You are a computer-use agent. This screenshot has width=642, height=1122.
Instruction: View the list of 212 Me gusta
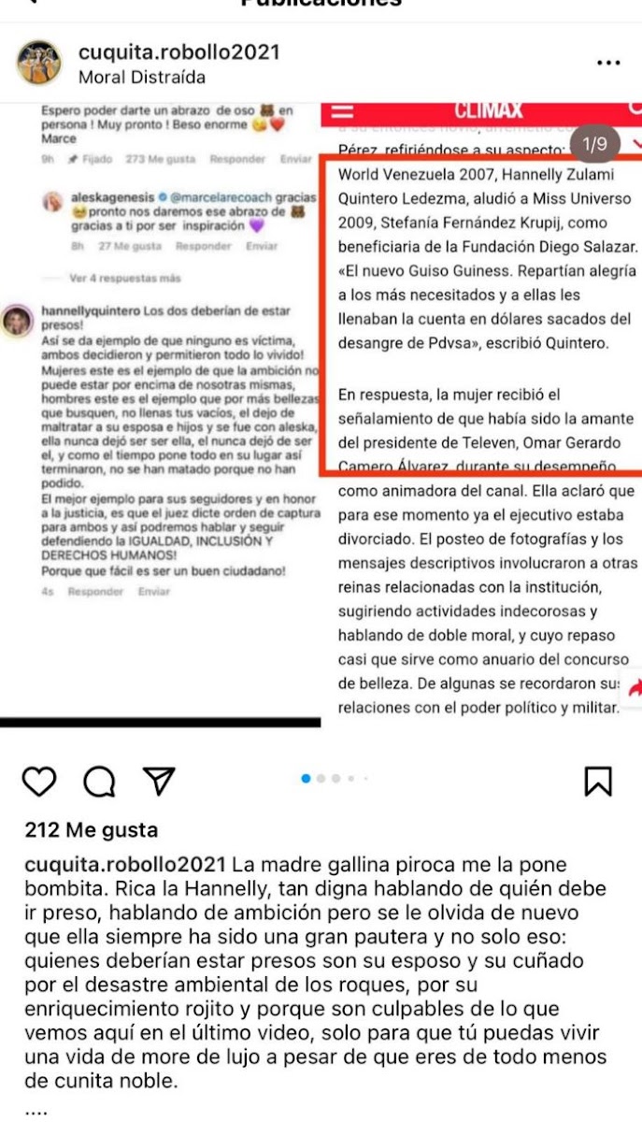pyautogui.click(x=92, y=829)
